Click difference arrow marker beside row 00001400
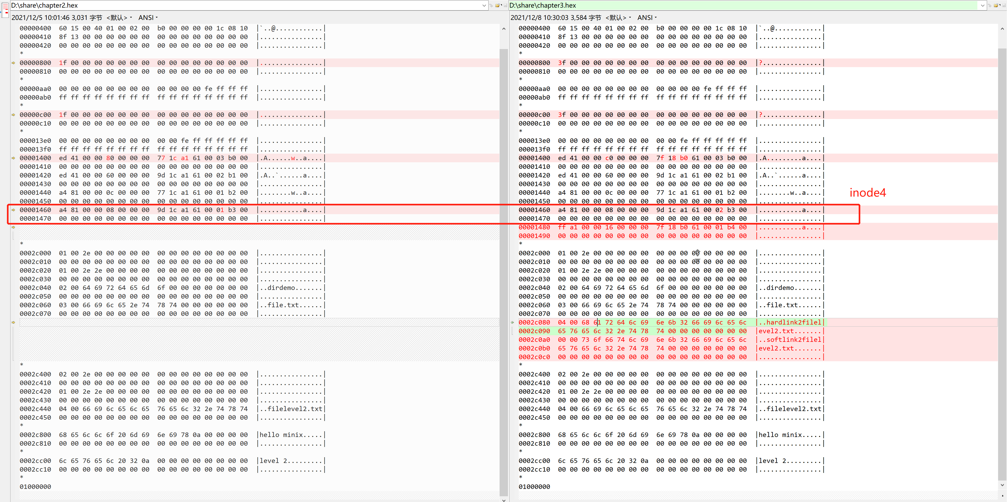 14,158
